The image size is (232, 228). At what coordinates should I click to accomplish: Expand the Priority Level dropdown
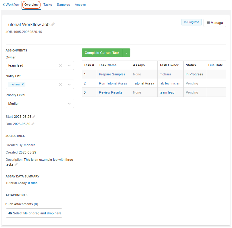pyautogui.click(x=69, y=104)
